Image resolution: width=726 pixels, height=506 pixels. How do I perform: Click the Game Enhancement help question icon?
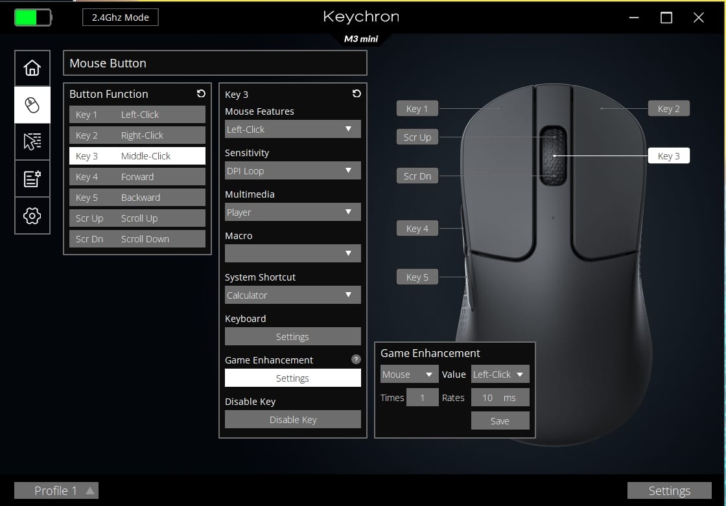tap(356, 360)
